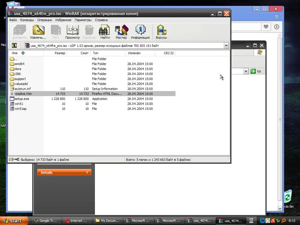Screen dimensions: 300x225
Task: Open the Операции menu
Action: [45, 20]
